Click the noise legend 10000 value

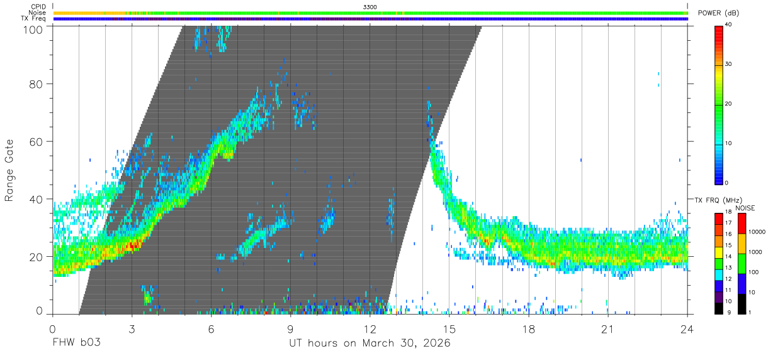click(757, 232)
